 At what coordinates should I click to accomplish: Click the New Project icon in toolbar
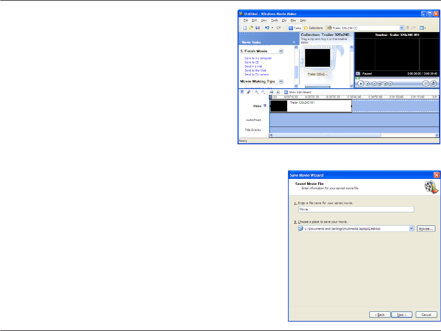245,28
